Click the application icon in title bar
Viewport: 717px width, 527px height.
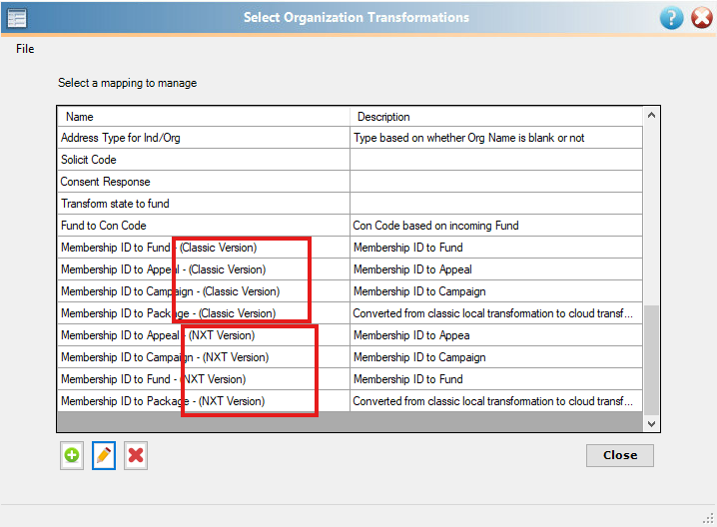(x=17, y=17)
